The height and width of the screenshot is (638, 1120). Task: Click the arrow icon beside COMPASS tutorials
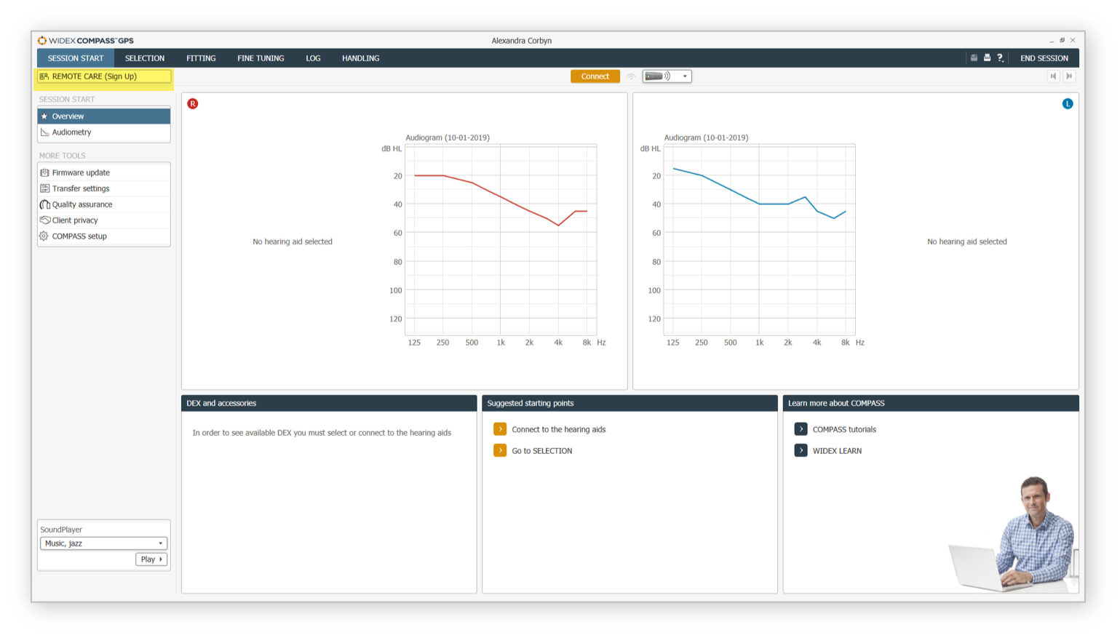click(x=801, y=429)
